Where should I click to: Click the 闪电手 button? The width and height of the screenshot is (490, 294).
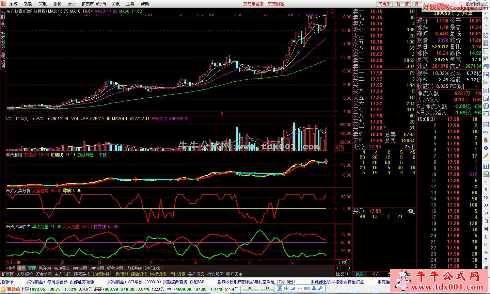pyautogui.click(x=384, y=4)
